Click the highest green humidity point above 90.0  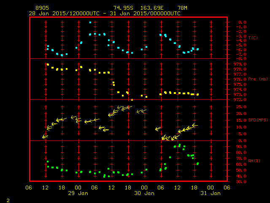180,145
